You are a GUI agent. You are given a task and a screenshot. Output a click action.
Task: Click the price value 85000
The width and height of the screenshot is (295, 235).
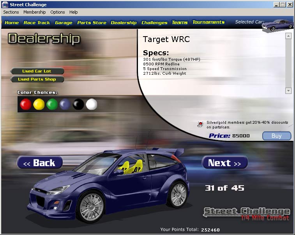[x=241, y=136]
